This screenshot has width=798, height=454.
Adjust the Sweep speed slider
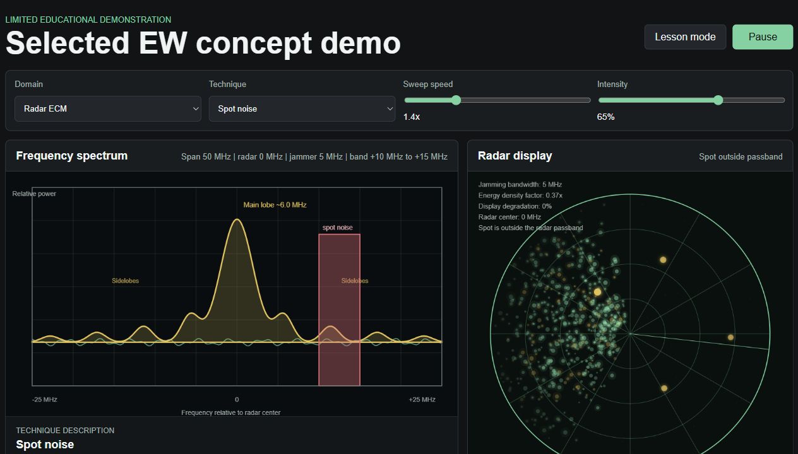(497, 100)
